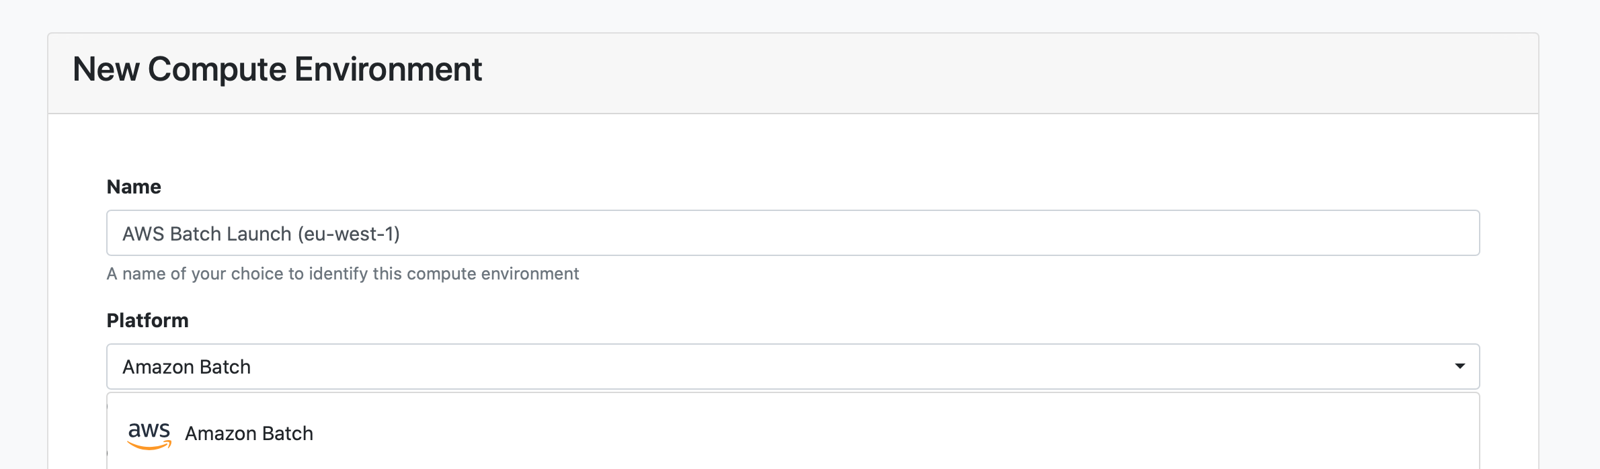Click the Name field label
Image resolution: width=1600 pixels, height=469 pixels.
pyautogui.click(x=134, y=187)
